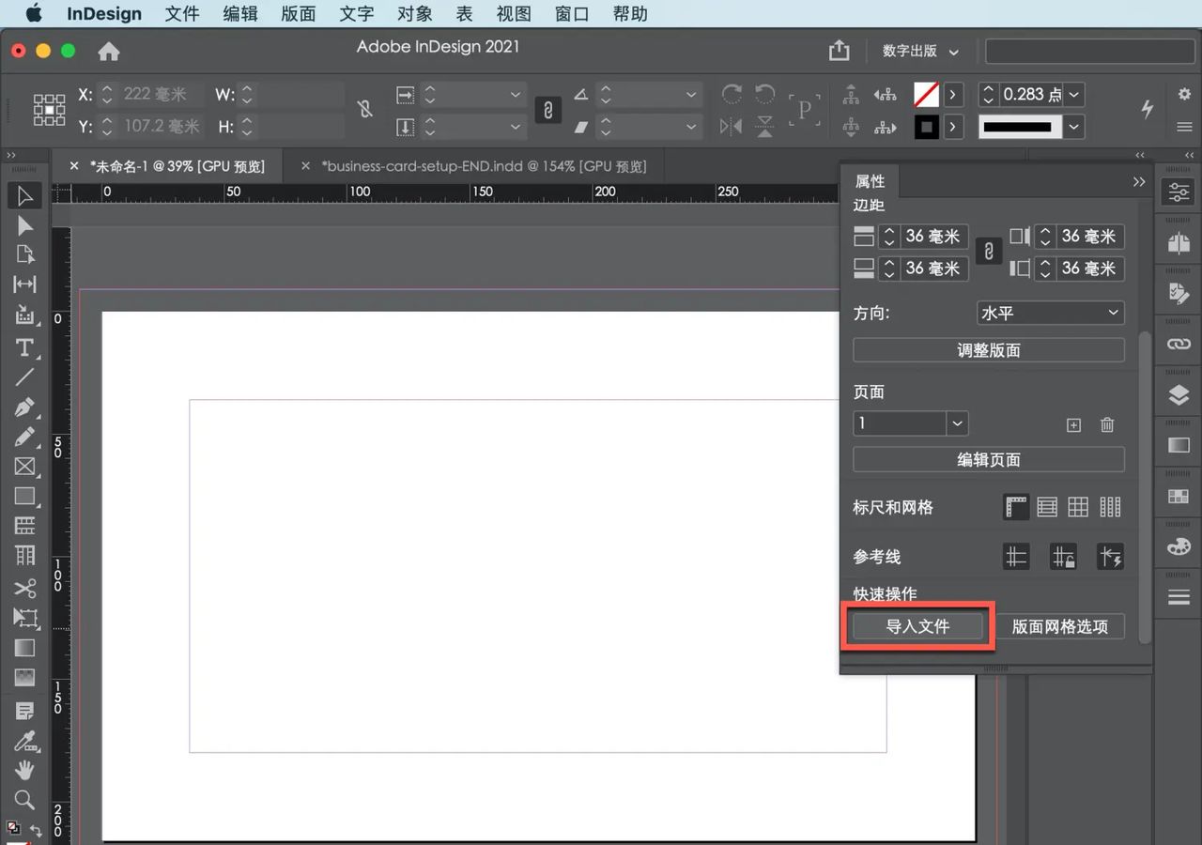Viewport: 1202px width, 845px height.
Task: Open the 数字出版 workspace dropdown
Action: coord(918,52)
